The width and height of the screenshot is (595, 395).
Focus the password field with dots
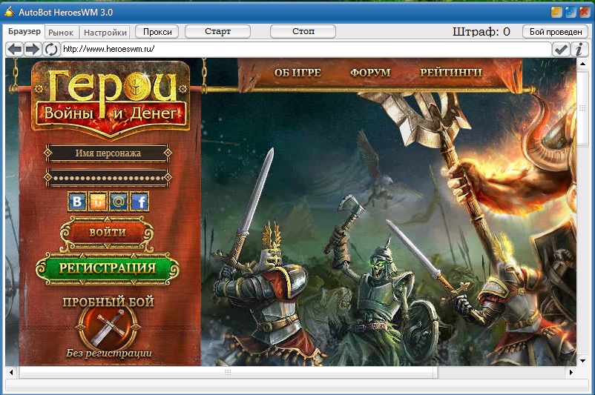pos(108,178)
